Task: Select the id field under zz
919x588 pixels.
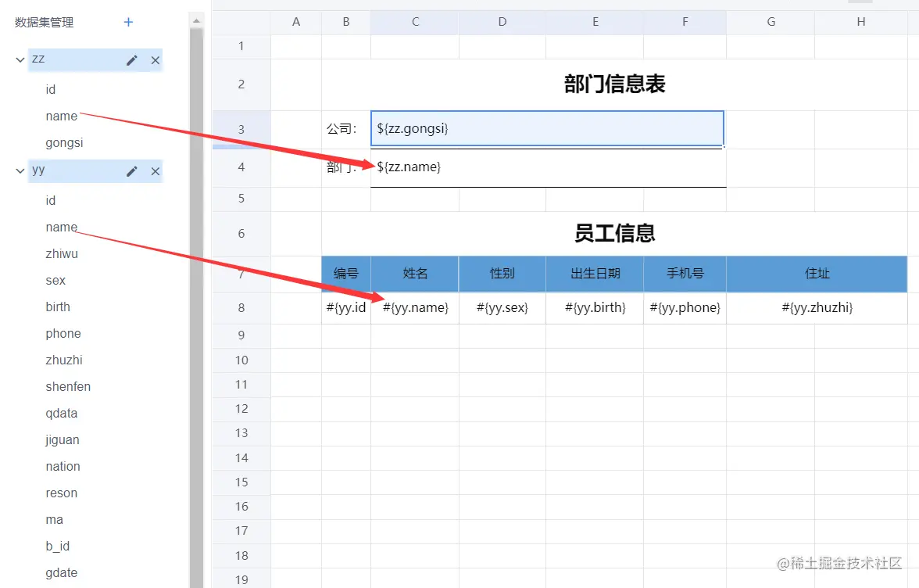Action: [x=50, y=89]
